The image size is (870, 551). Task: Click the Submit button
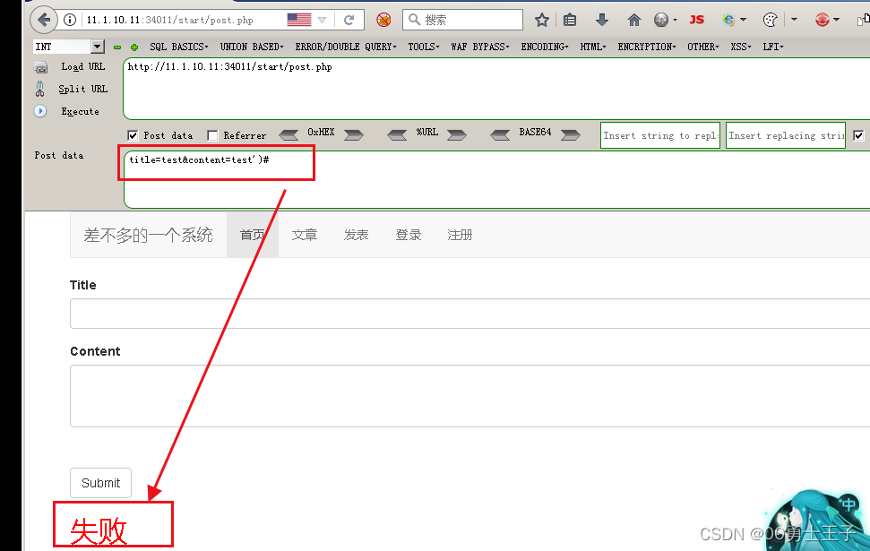(x=100, y=483)
